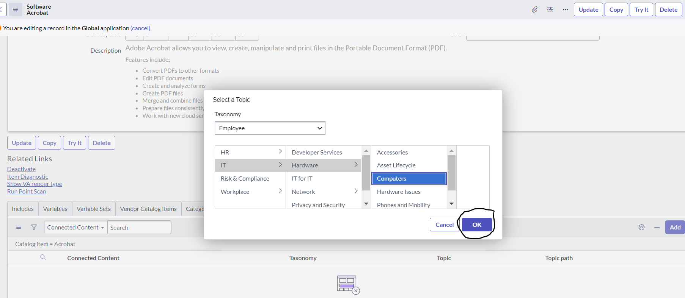Click the related list Search field

pyautogui.click(x=139, y=227)
